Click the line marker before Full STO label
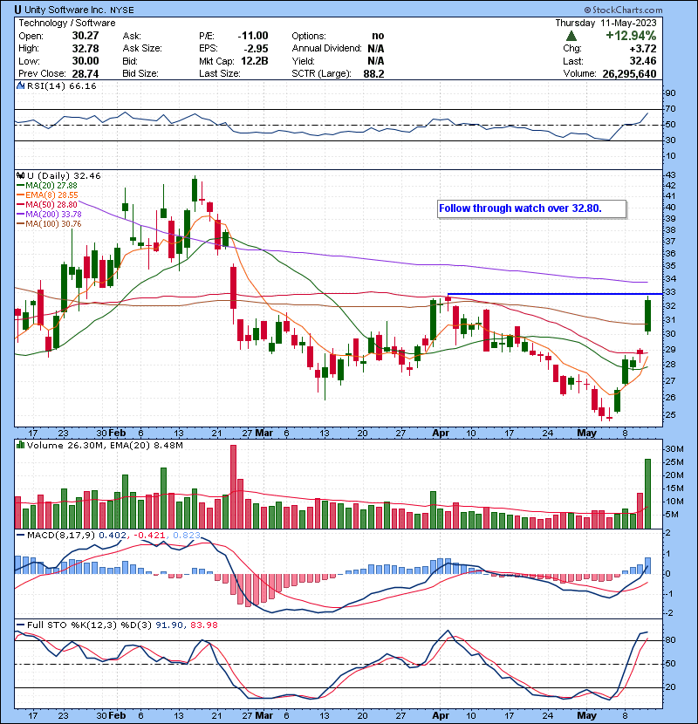Viewport: 698px width, 724px height. coord(20,625)
